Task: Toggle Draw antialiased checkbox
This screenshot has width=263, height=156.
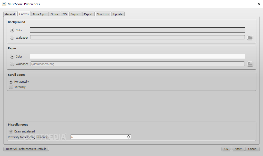Action: point(11,131)
